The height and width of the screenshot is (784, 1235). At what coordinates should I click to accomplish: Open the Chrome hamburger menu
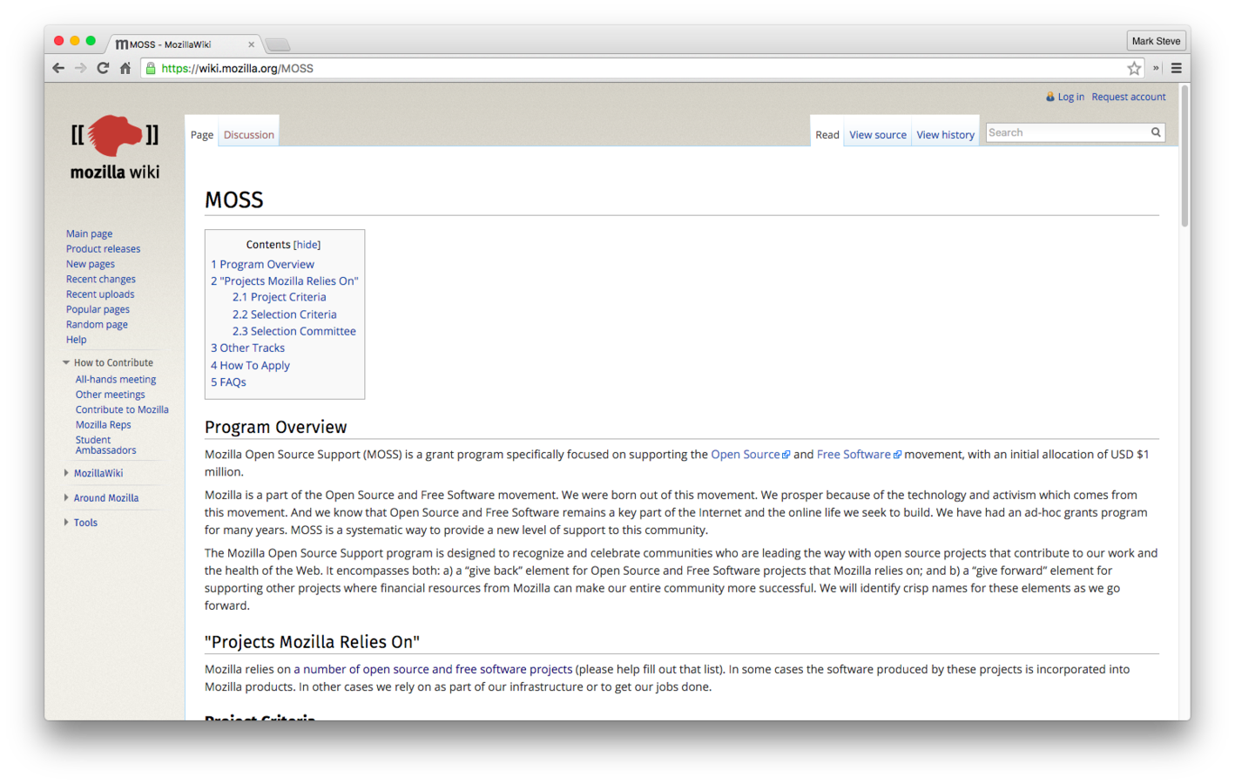(x=1177, y=68)
